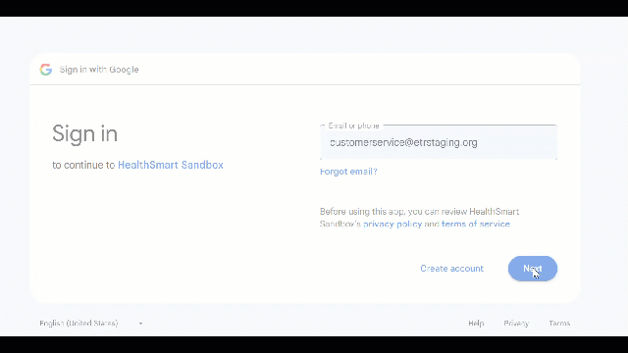Open the Terms footer link
The height and width of the screenshot is (353, 628).
pos(559,323)
